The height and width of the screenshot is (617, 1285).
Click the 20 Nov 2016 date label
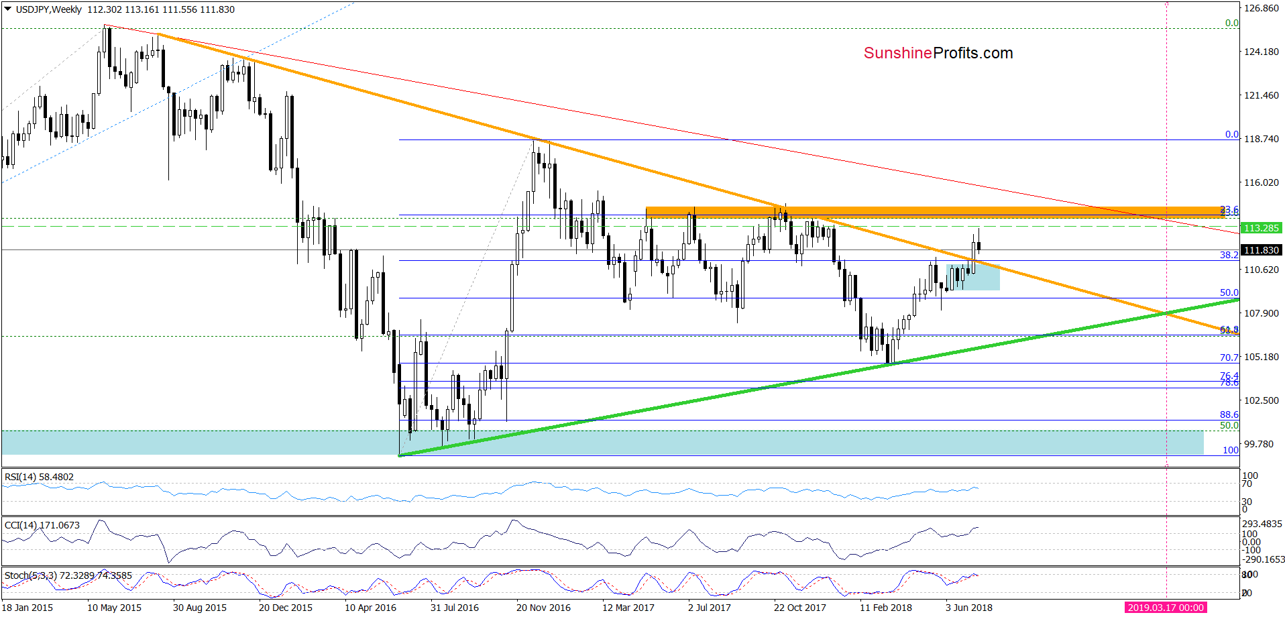click(x=543, y=608)
